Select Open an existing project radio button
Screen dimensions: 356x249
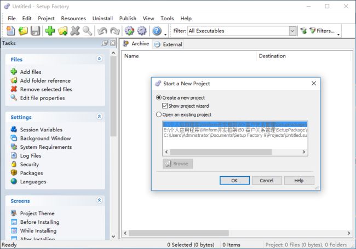tap(159, 114)
